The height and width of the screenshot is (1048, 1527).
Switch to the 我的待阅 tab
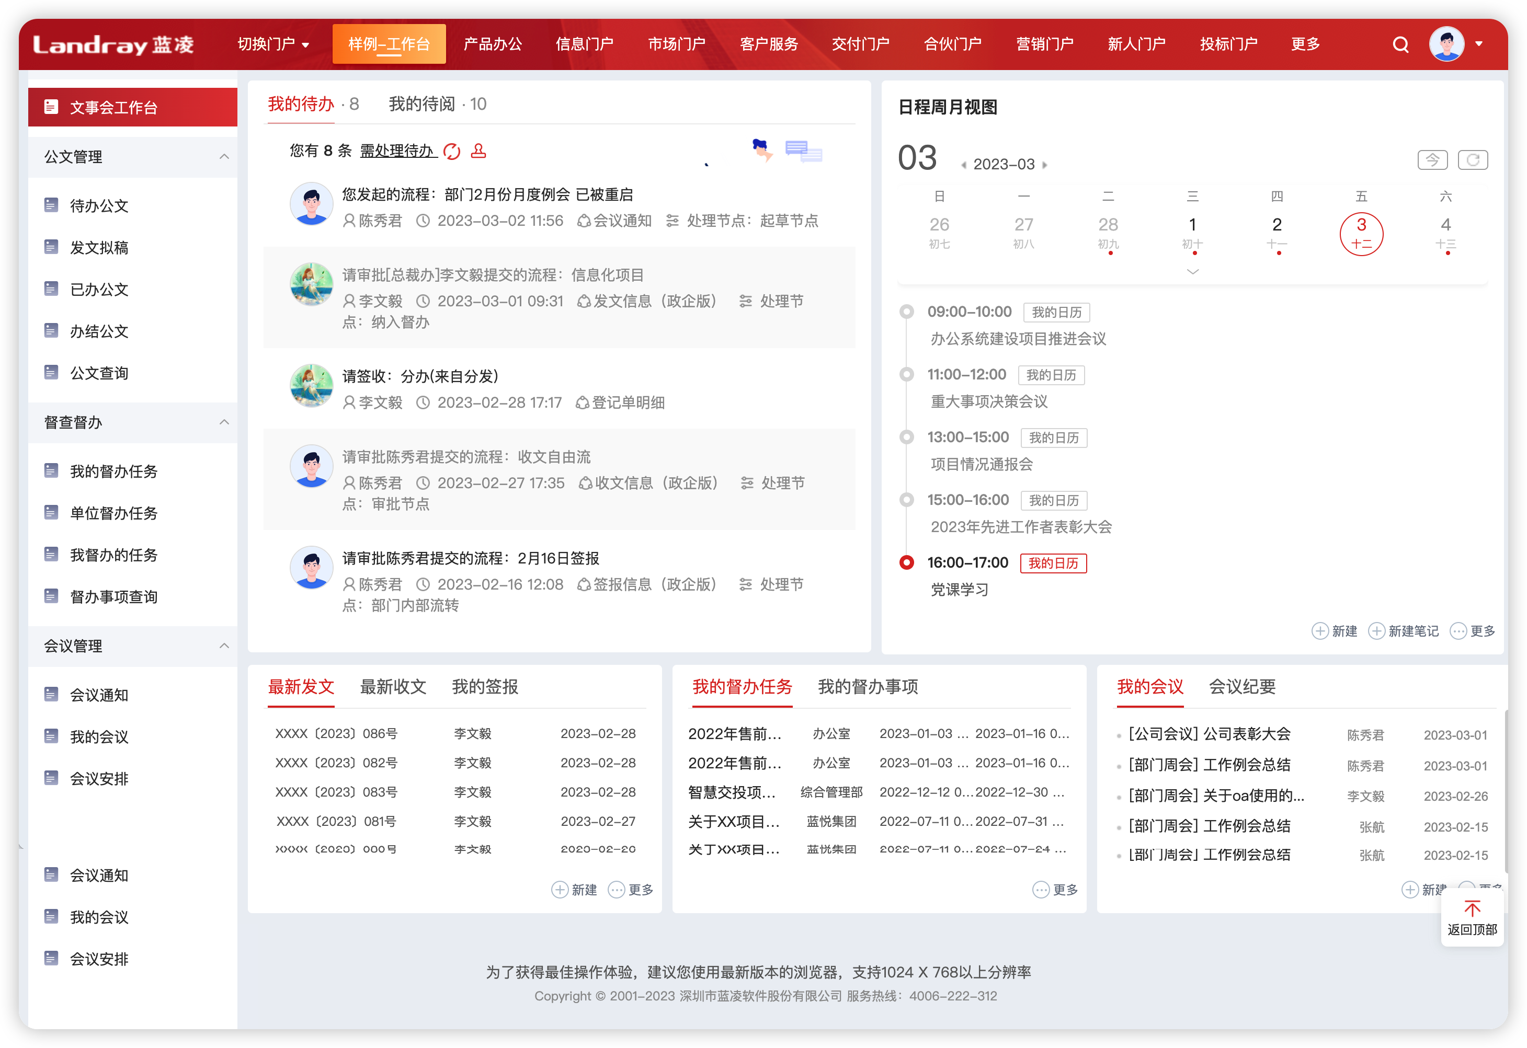438,103
